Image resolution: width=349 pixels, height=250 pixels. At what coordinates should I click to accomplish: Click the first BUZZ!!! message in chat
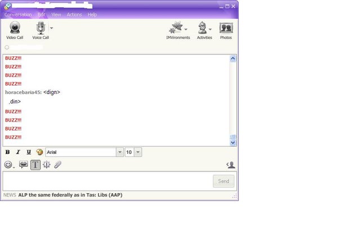point(13,59)
